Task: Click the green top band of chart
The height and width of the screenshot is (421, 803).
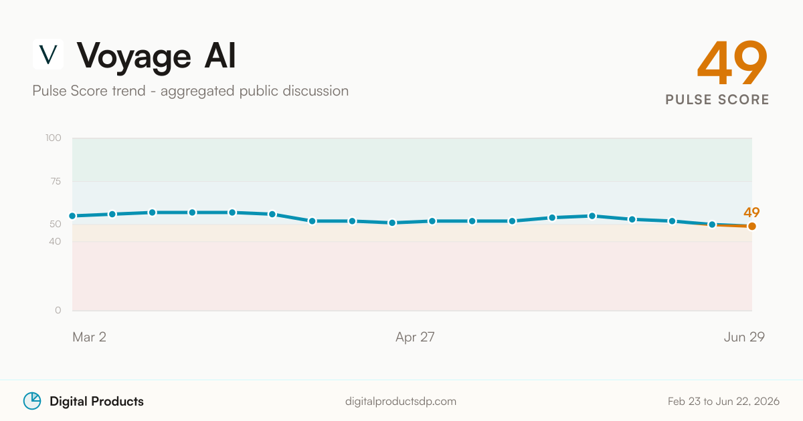Action: [x=412, y=160]
